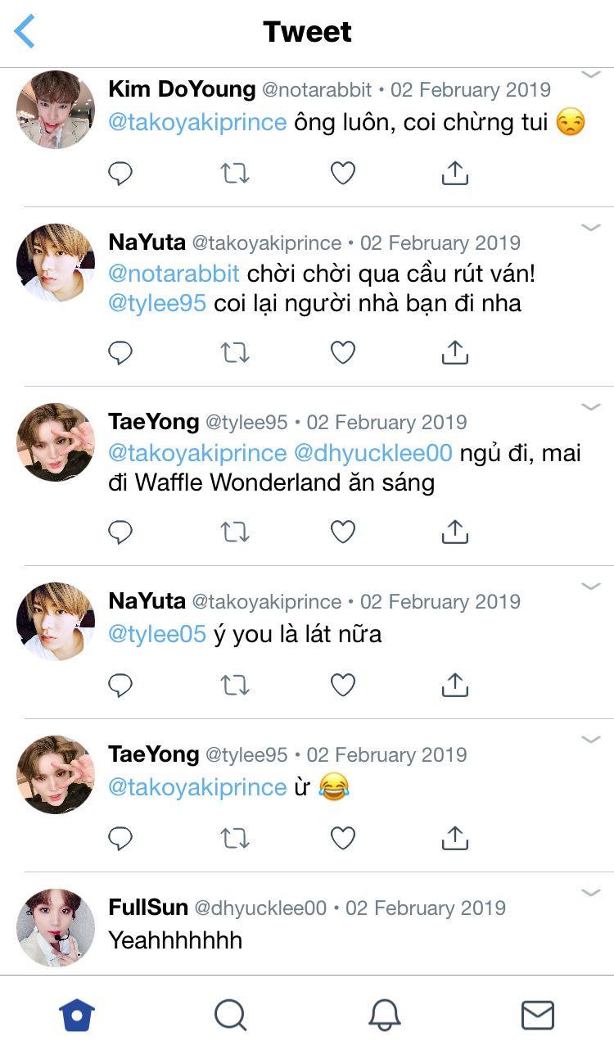Reply to Kim DoYoung's tweet
The height and width of the screenshot is (1055, 614).
[x=120, y=173]
